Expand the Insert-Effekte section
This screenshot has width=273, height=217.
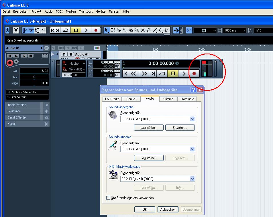tap(27, 105)
